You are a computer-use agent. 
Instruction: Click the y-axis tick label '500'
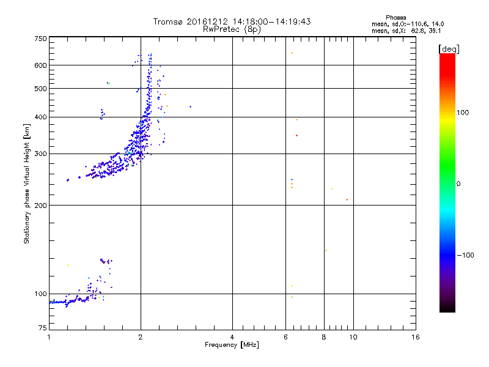(x=40, y=89)
